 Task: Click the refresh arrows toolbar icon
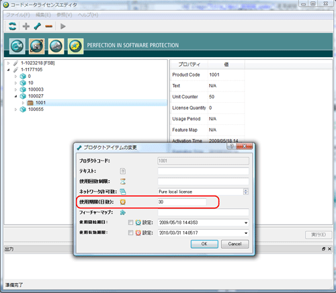12,26
